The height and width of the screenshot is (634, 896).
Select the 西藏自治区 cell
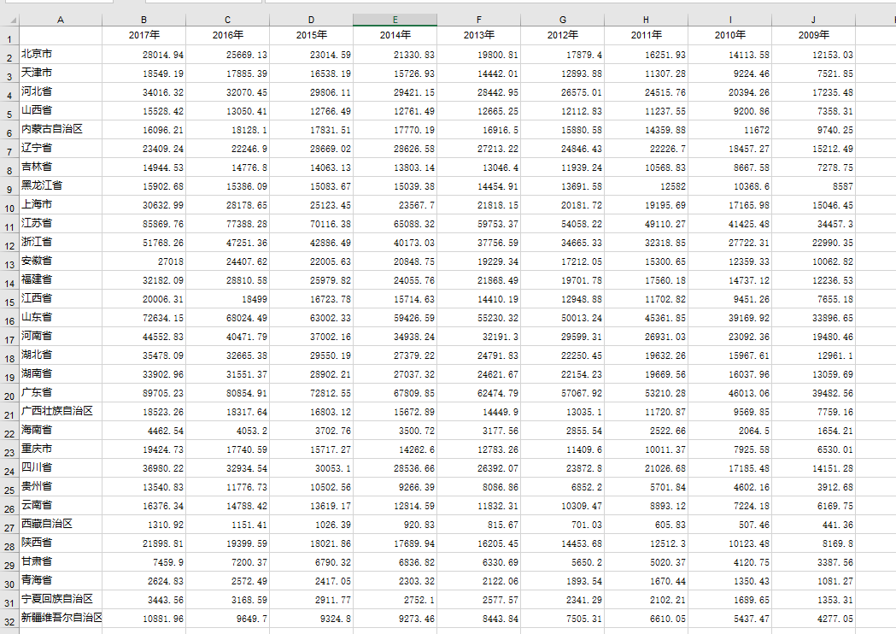click(61, 525)
